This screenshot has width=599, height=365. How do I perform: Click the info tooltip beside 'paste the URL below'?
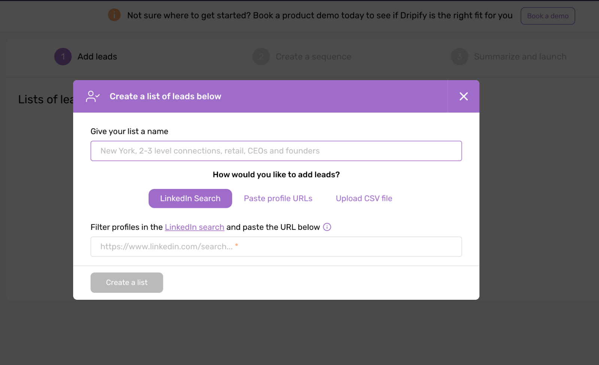coord(326,227)
